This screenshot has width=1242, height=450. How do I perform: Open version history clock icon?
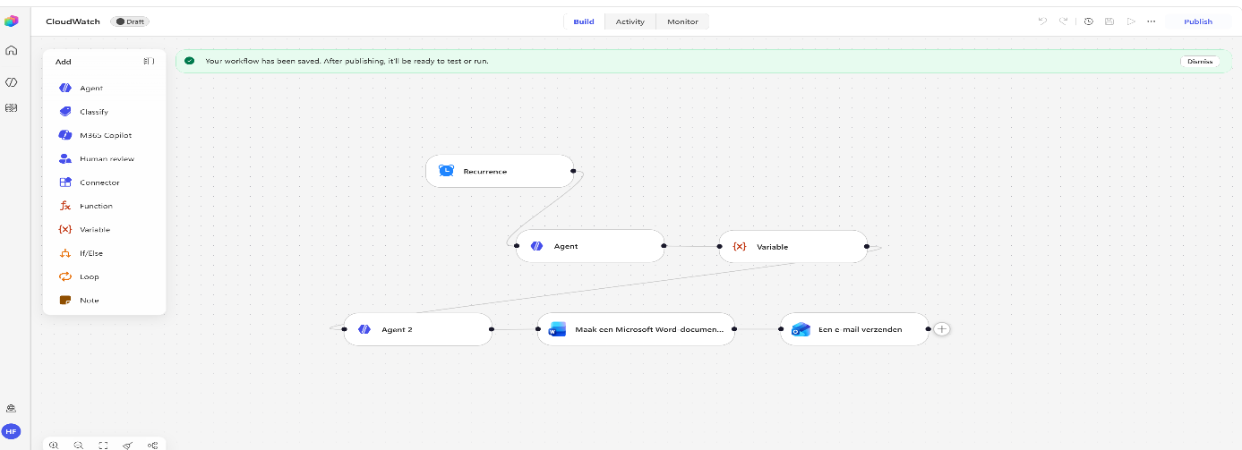1089,21
